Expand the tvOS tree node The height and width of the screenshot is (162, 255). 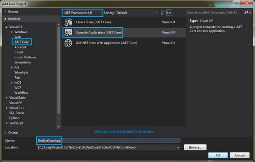click(12, 82)
